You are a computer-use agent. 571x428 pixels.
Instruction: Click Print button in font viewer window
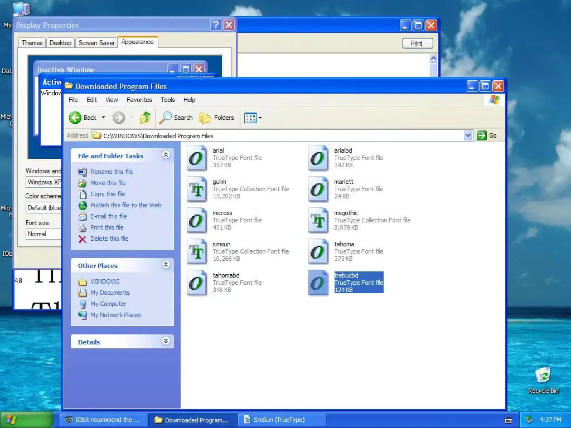418,43
